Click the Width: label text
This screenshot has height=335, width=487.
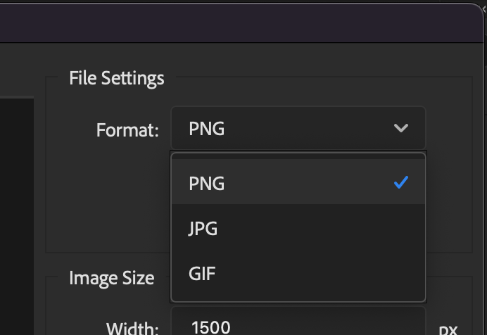coord(132,329)
